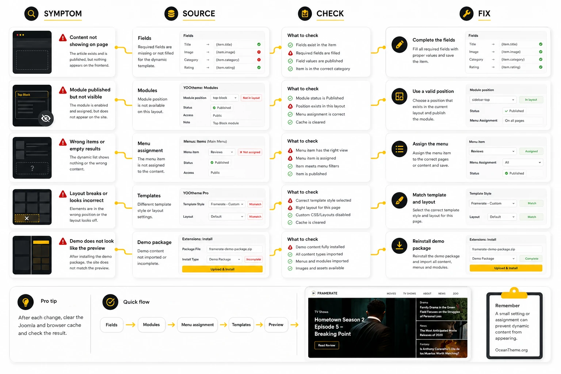Image resolution: width=561 pixels, height=374 pixels.
Task: Click the checkmark icon beside Quick flow
Action: tap(110, 302)
